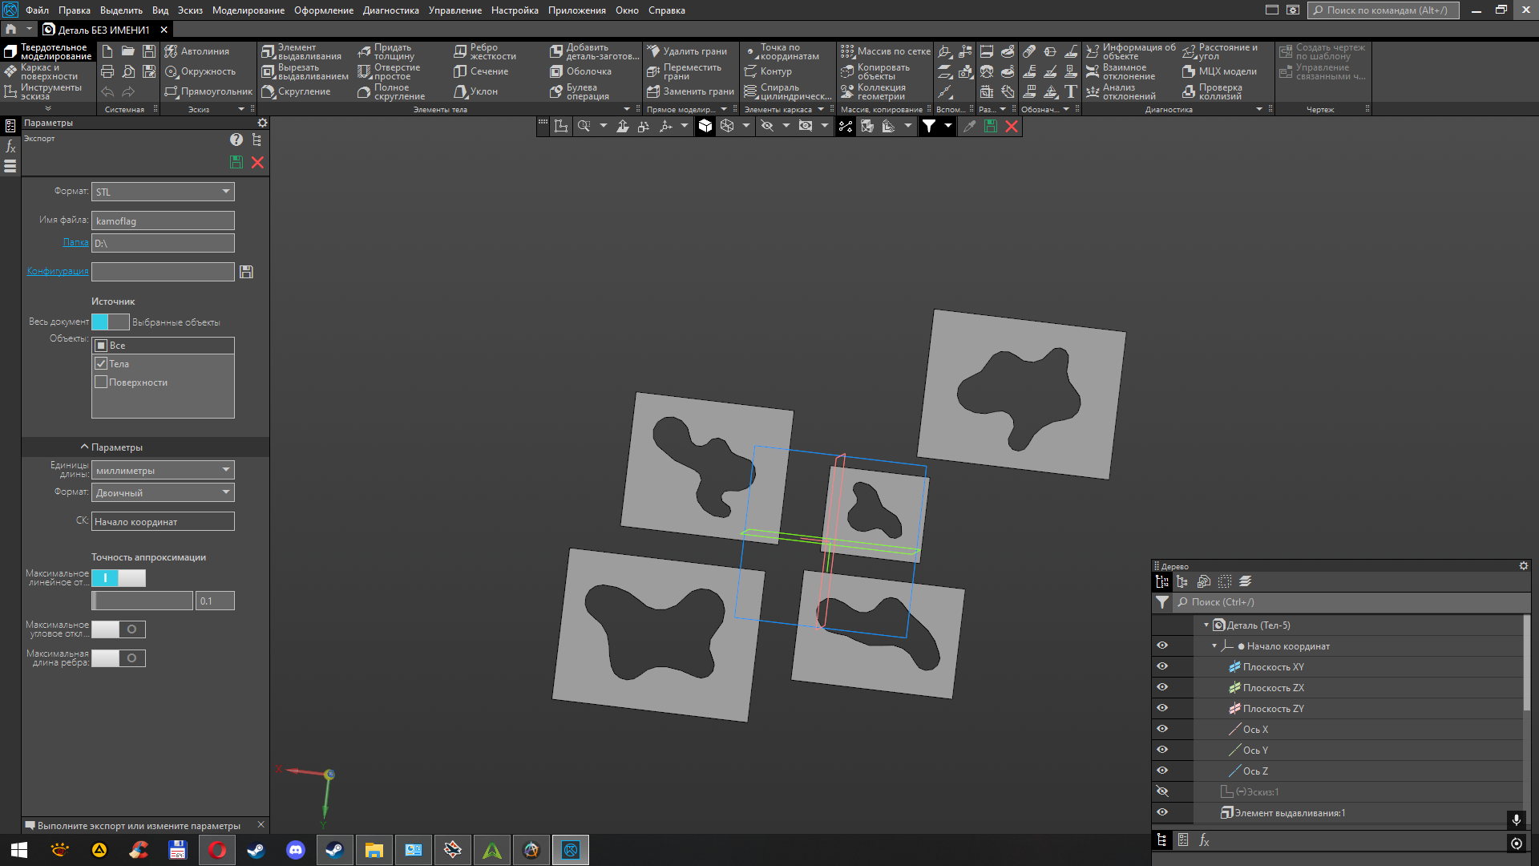
Task: Open the миллиметры units dropdown
Action: 163,471
